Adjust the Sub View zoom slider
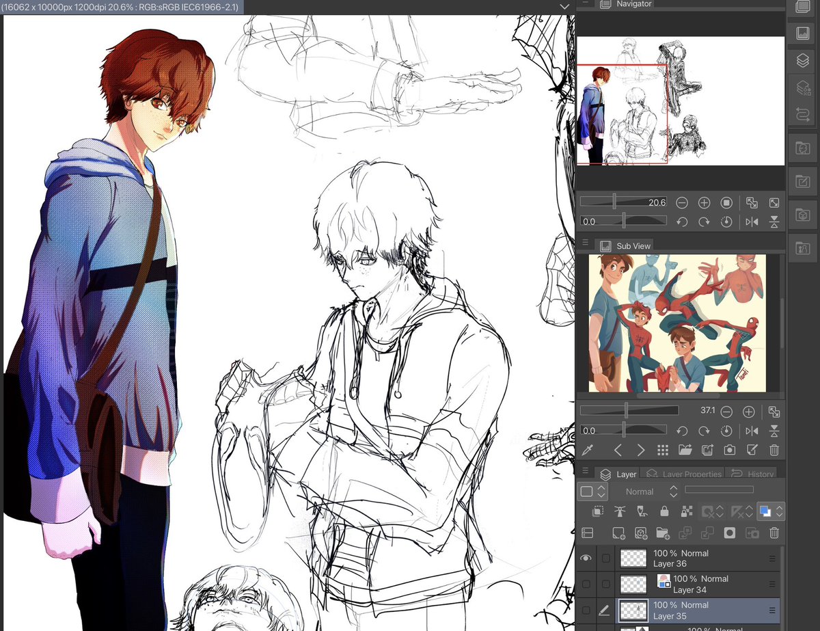Viewport: 820px width, 631px height. (629, 411)
